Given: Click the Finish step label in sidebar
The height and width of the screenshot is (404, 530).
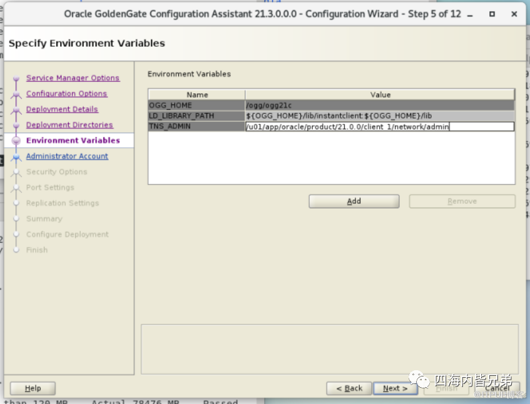Looking at the screenshot, I should point(37,250).
